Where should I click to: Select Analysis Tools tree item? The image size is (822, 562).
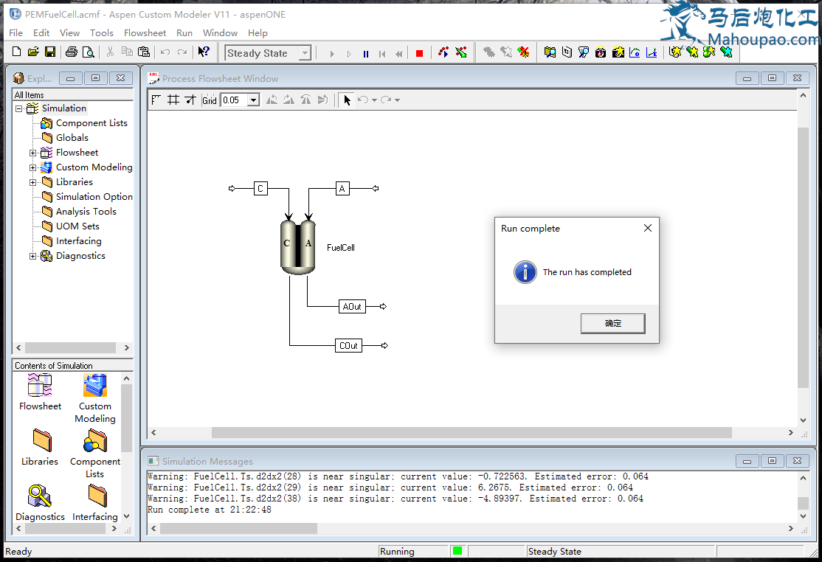point(86,212)
